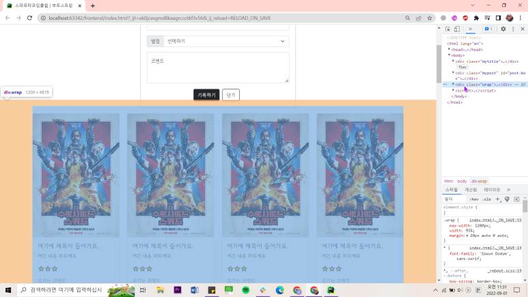528x297 pixels.
Task: Expand the div class wrap node
Action: [x=454, y=84]
